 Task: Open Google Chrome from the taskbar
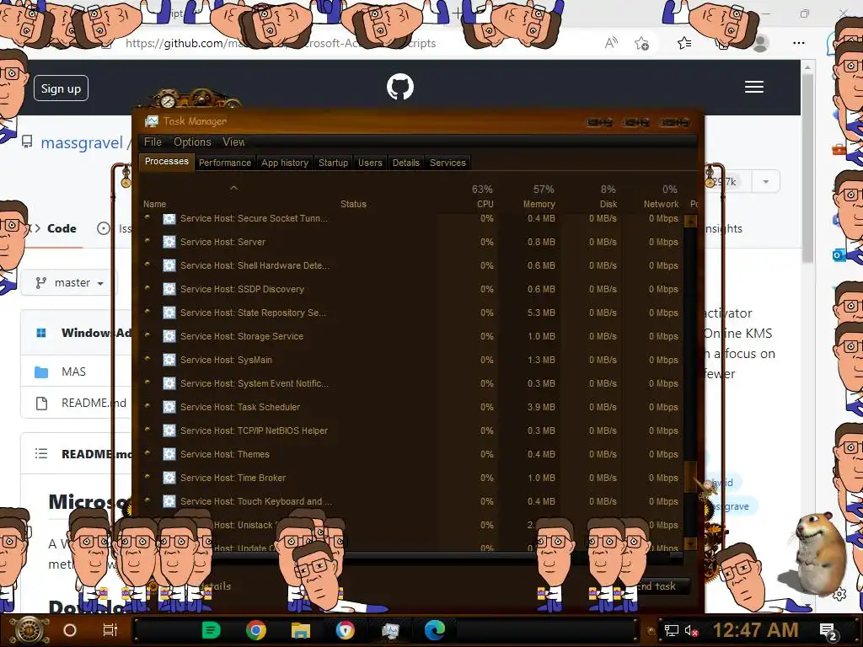click(256, 630)
